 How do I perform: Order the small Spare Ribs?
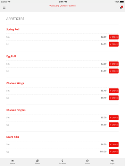(x=114, y=145)
